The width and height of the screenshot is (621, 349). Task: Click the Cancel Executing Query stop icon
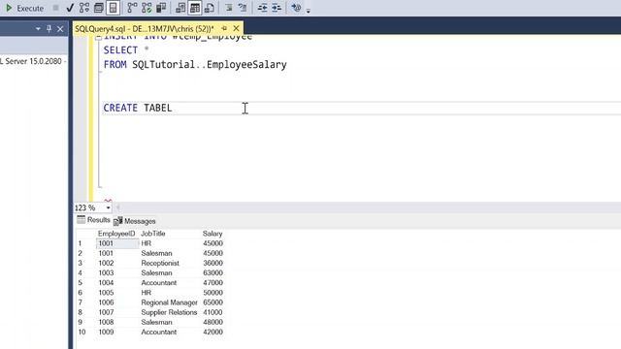point(56,8)
